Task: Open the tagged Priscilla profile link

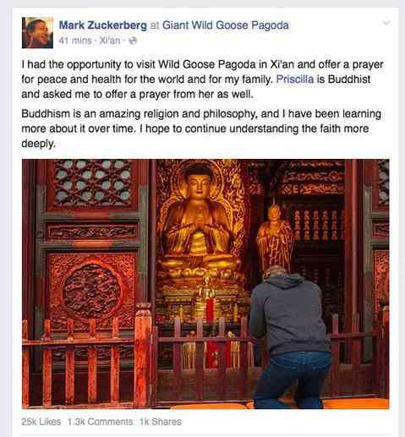Action: click(x=295, y=79)
